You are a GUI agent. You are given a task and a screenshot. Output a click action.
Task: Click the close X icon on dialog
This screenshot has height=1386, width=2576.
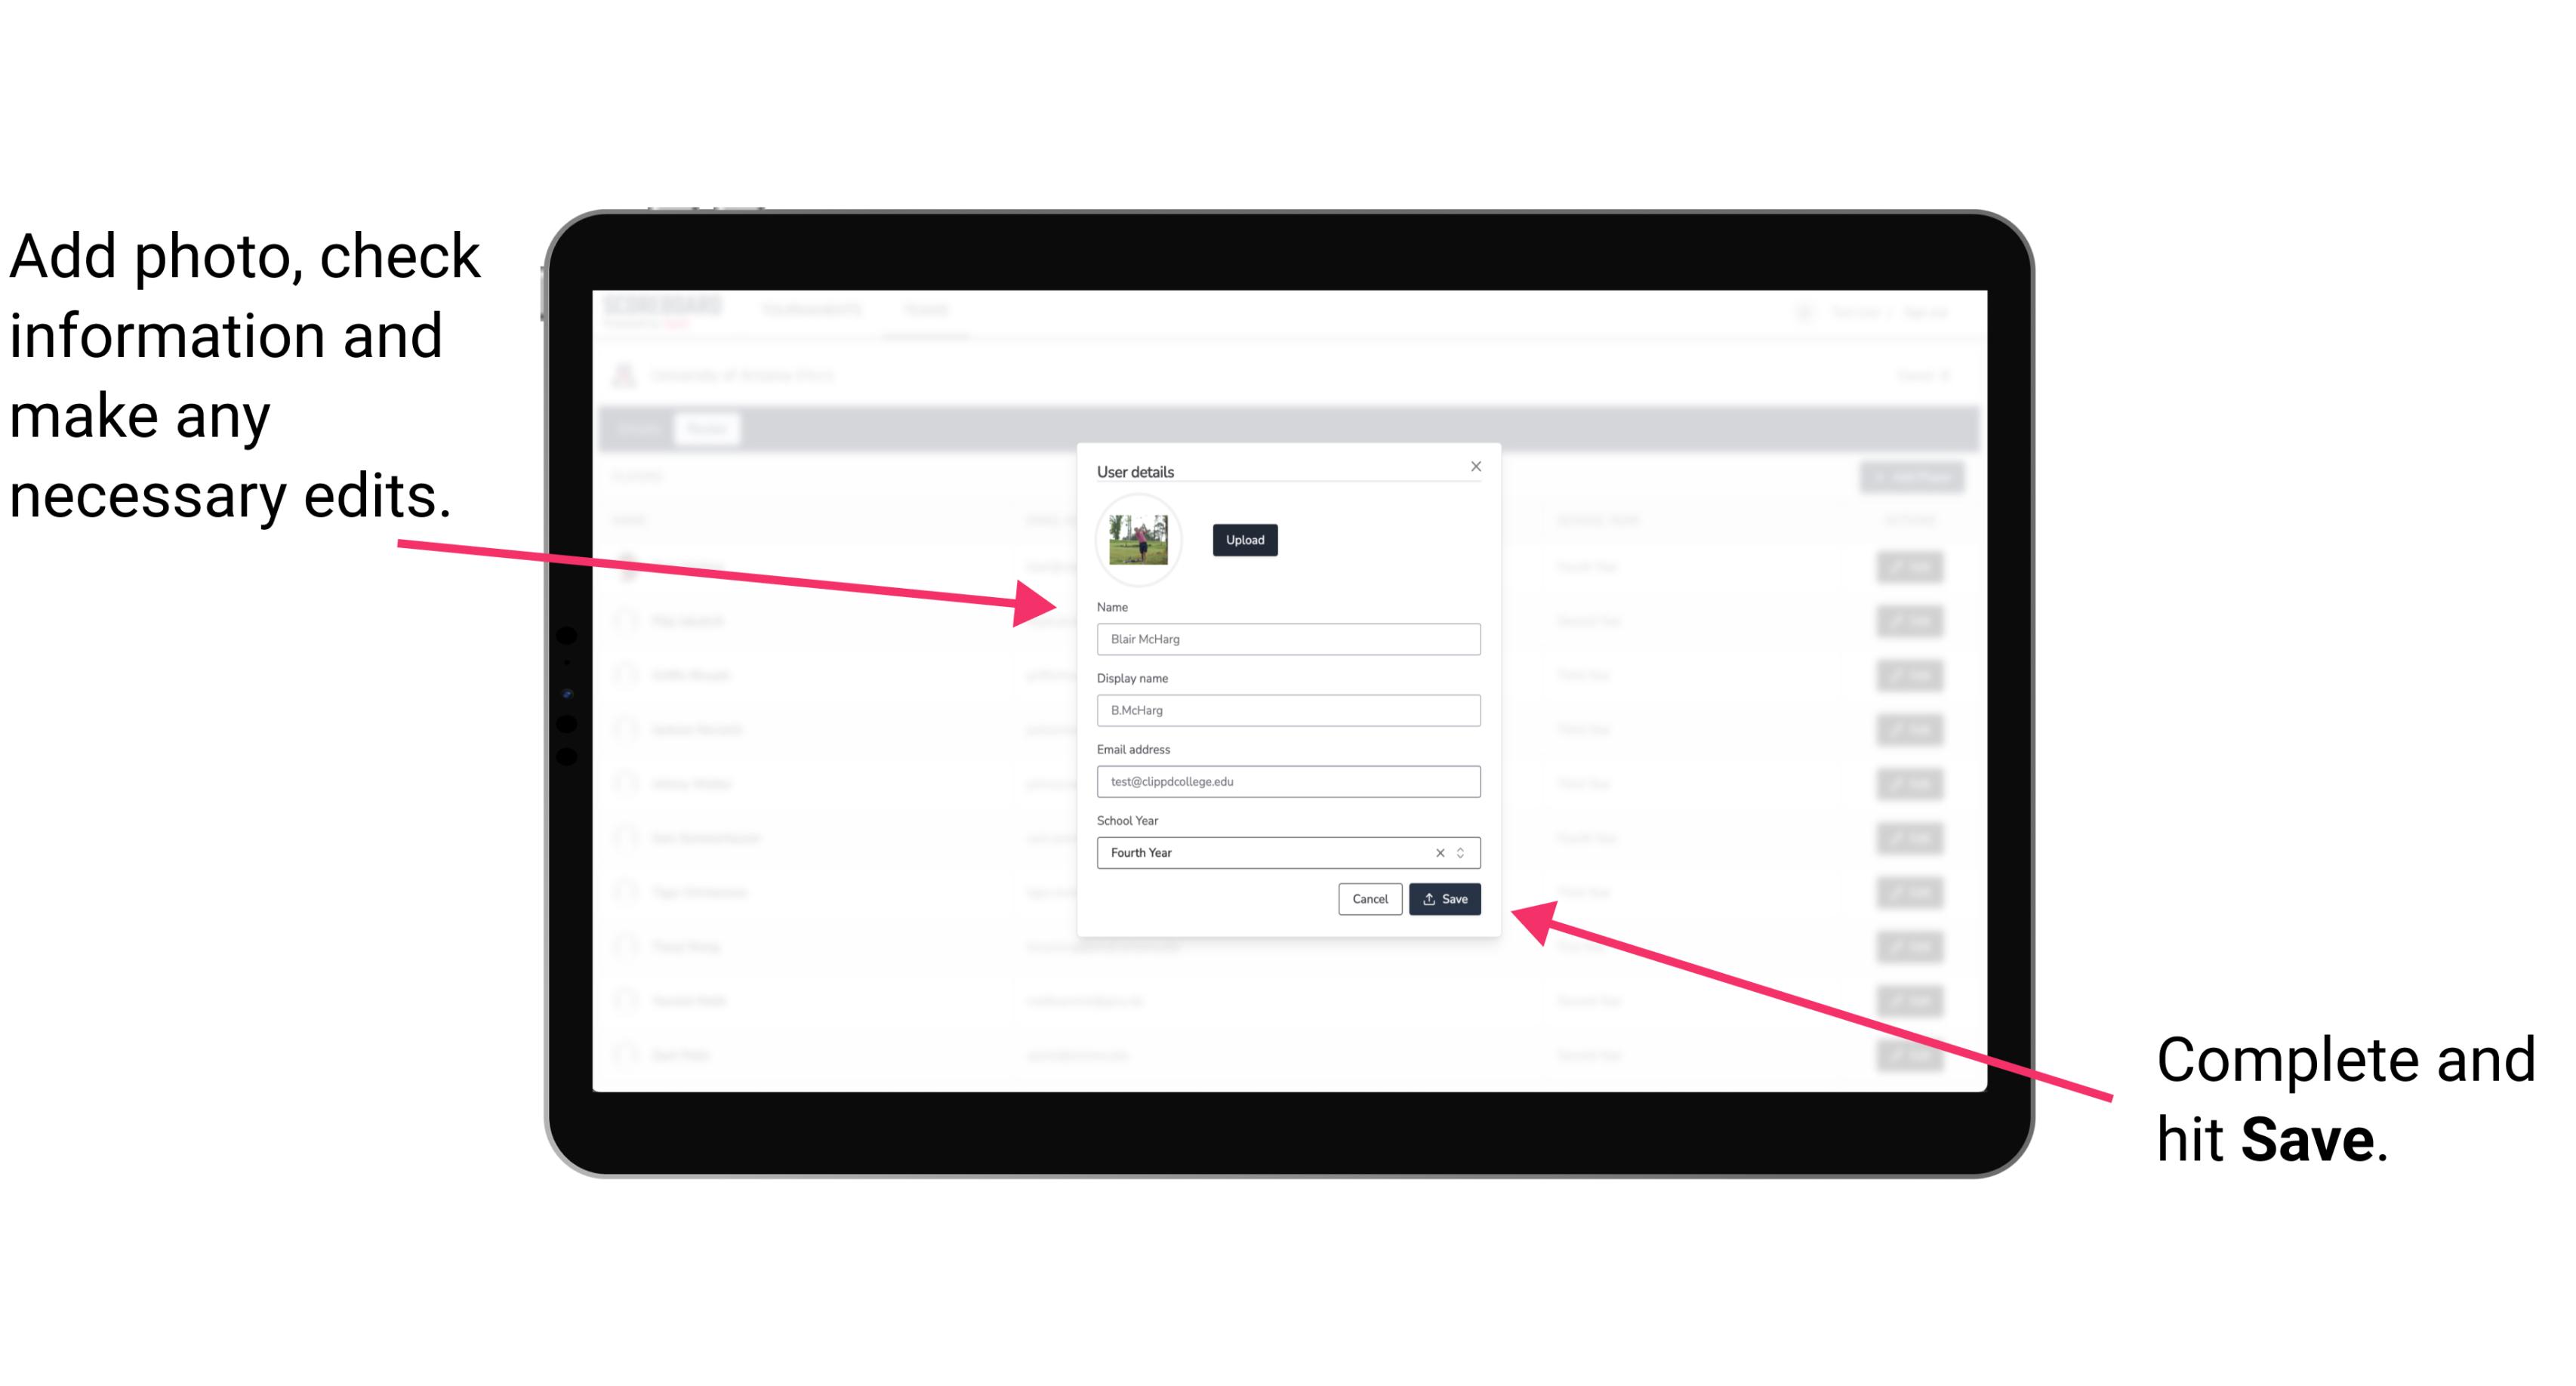click(x=1477, y=466)
